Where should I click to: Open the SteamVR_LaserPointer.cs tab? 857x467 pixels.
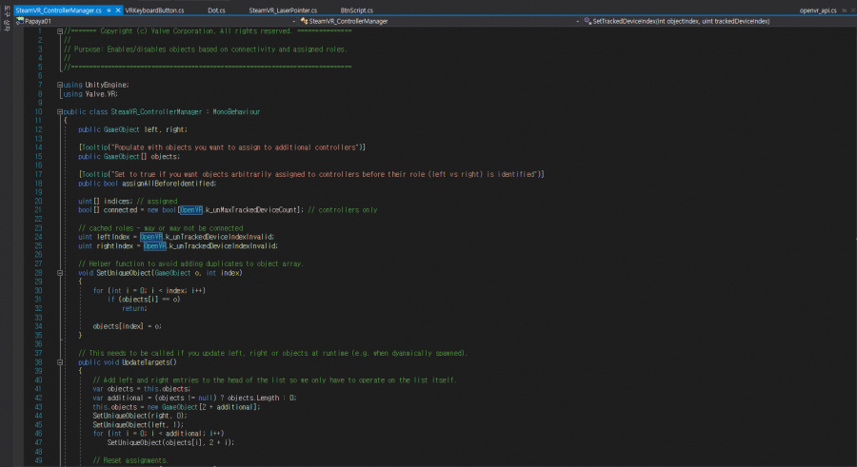(283, 10)
